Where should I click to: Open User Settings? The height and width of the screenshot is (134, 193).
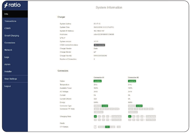(x=15, y=79)
